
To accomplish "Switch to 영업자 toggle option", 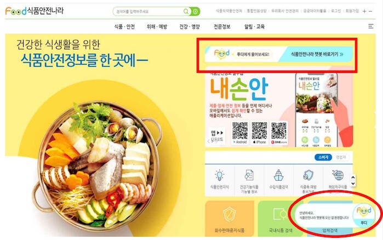I will [341, 157].
